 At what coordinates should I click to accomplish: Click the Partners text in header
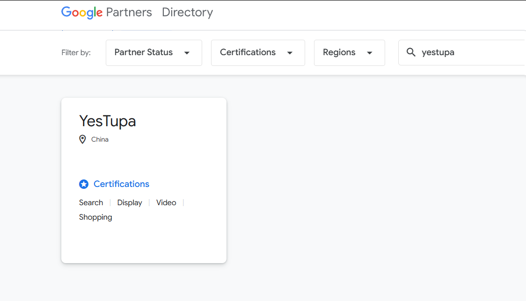click(129, 13)
